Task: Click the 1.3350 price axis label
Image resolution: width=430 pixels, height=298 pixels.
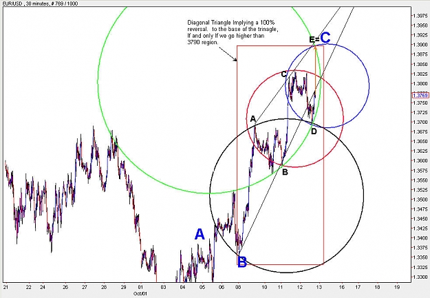Action: (420, 257)
